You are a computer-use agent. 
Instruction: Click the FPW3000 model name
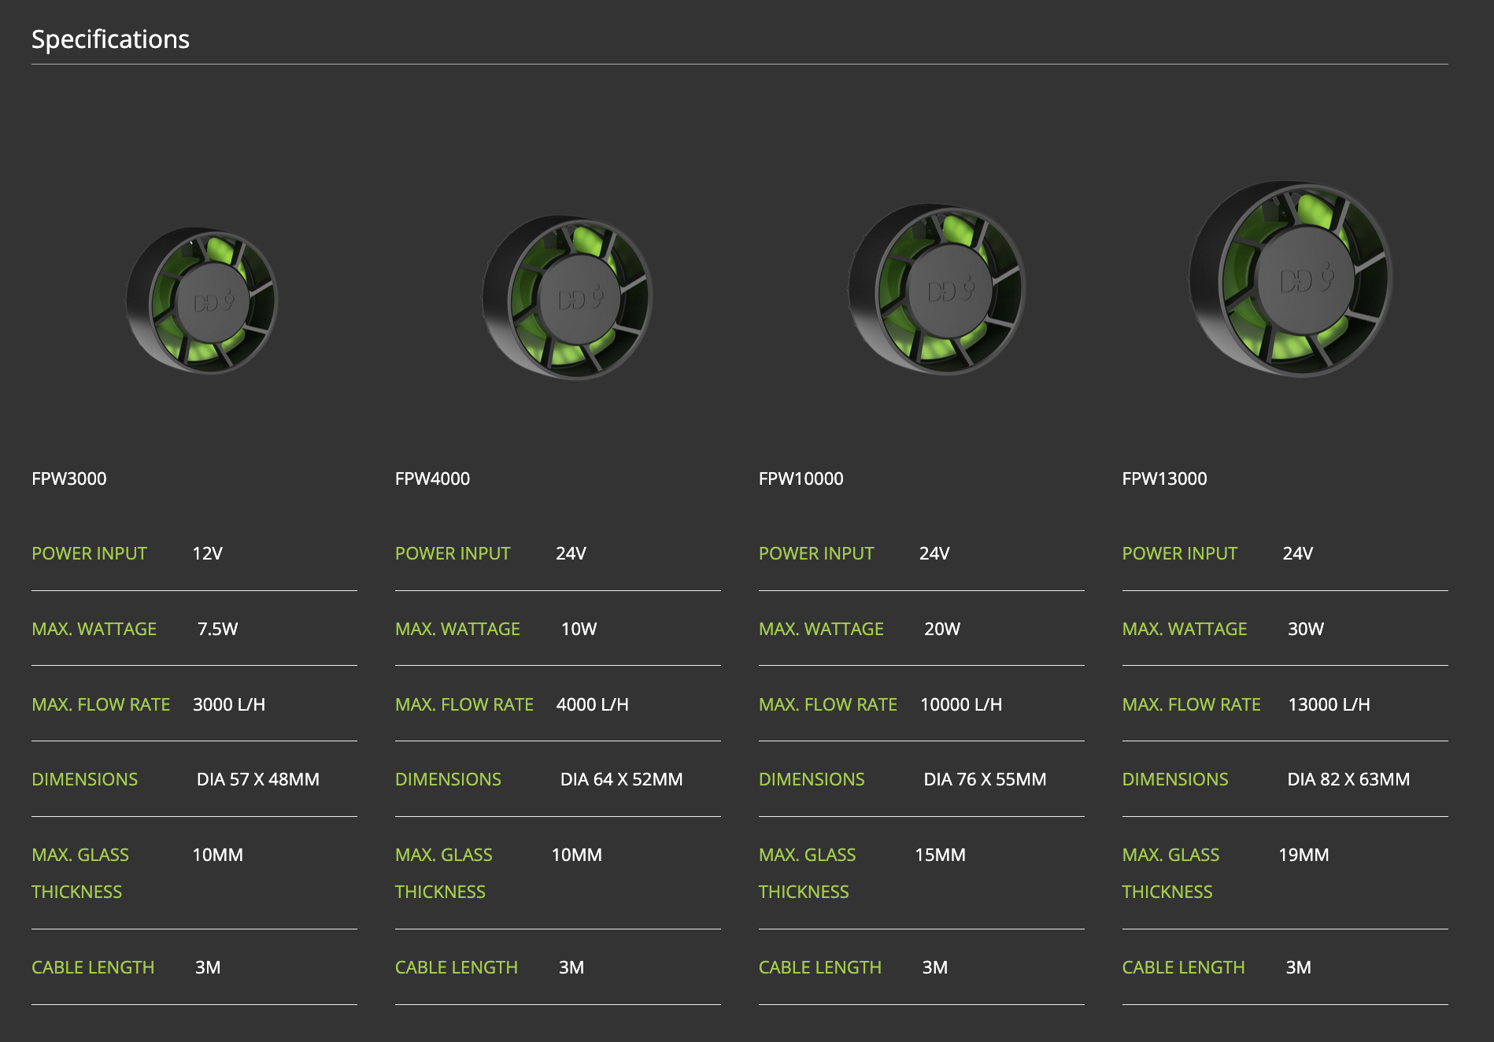(69, 479)
